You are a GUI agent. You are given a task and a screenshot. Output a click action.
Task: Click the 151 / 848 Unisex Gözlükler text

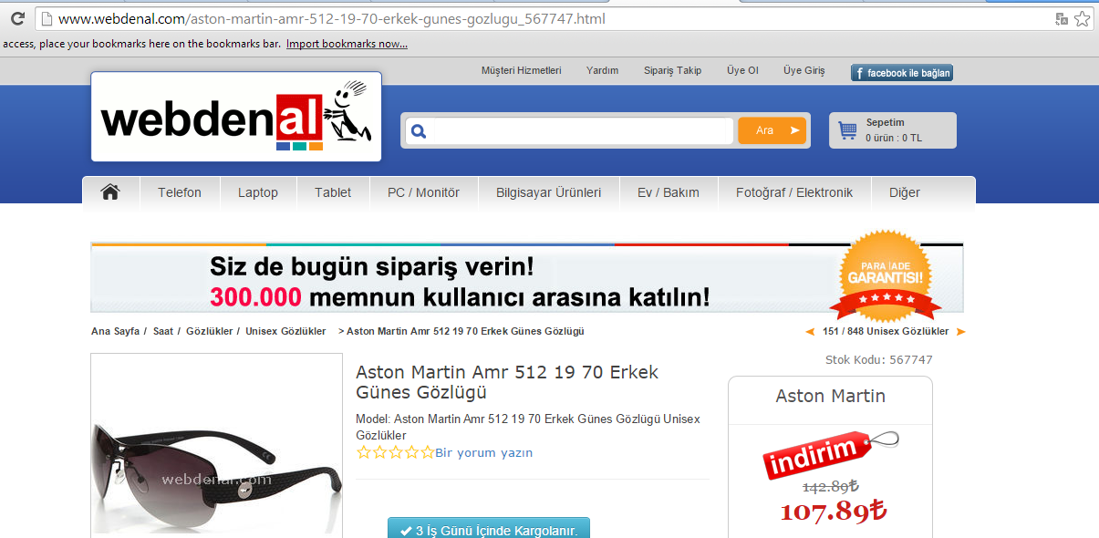pyautogui.click(x=886, y=331)
